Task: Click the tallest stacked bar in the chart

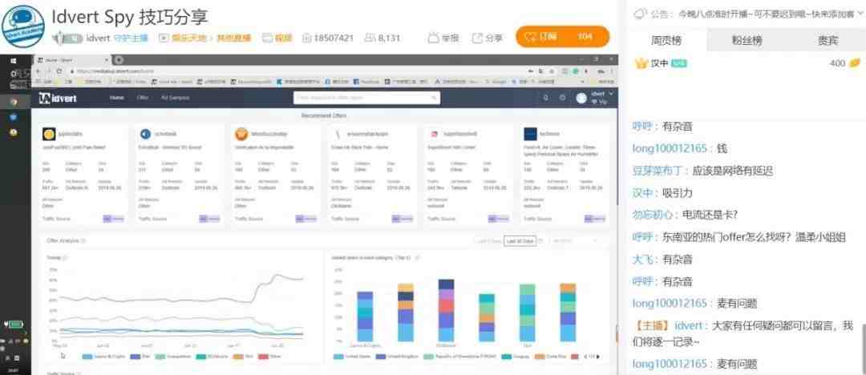Action: pos(447,310)
